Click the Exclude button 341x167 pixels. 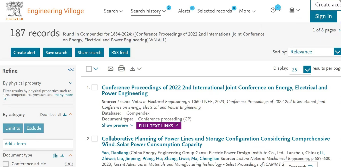point(34,128)
